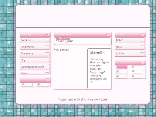Visit the Youtube social link
The width and height of the screenshot is (156, 117).
pos(130,53)
